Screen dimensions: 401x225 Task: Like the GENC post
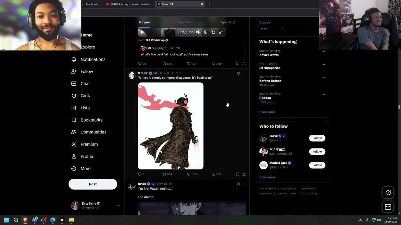192,174
